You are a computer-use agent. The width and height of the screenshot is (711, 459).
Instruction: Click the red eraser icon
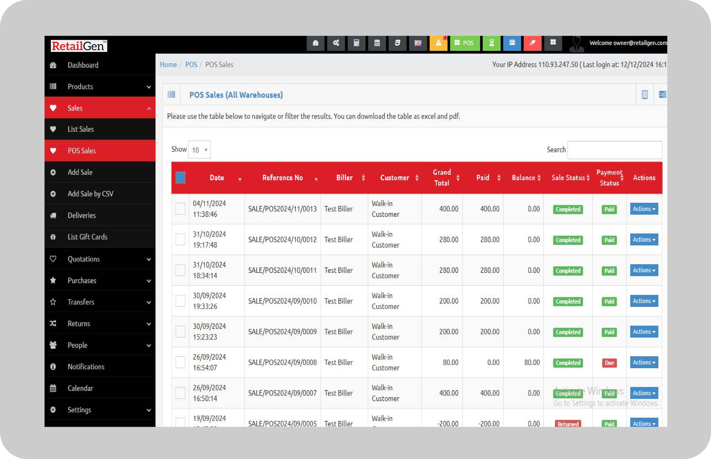click(532, 43)
